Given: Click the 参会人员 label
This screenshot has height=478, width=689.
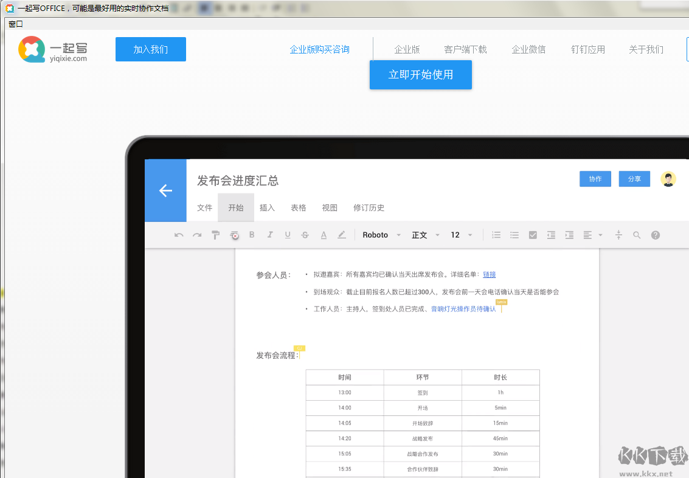Looking at the screenshot, I should [273, 275].
